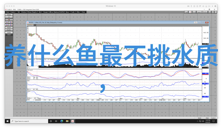The width and height of the screenshot is (222, 129).
Task: Open Microsoft Edge from the taskbar
Action: point(62,121)
